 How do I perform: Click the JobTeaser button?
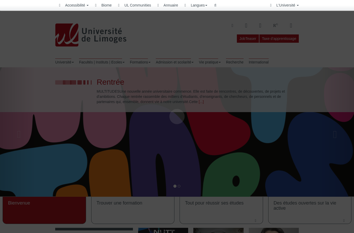[248, 39]
